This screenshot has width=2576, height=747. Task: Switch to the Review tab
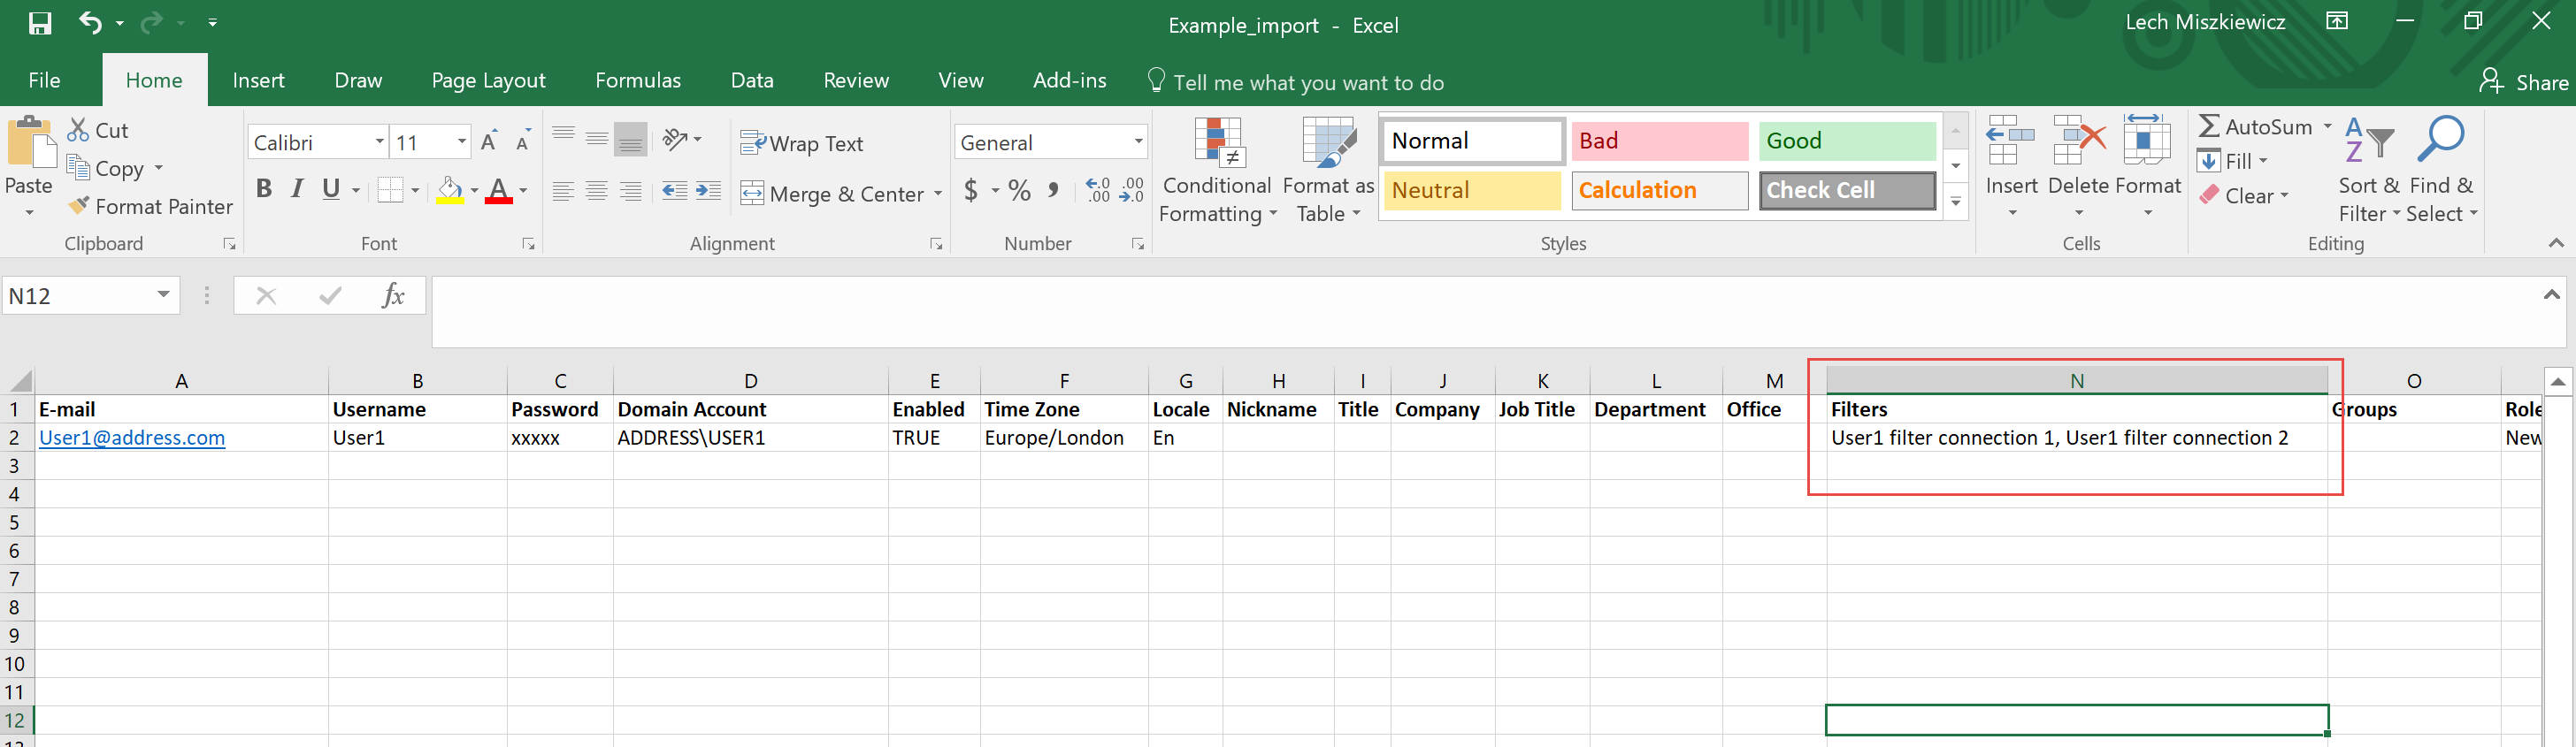[x=856, y=80]
